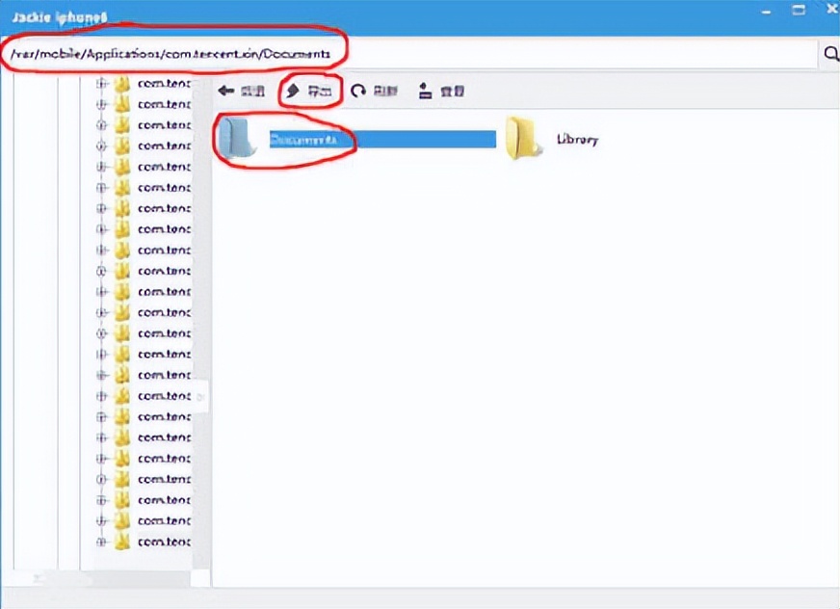Viewport: 840px width, 609px height.
Task: Maximize the Jackie iPhone window
Action: [799, 11]
